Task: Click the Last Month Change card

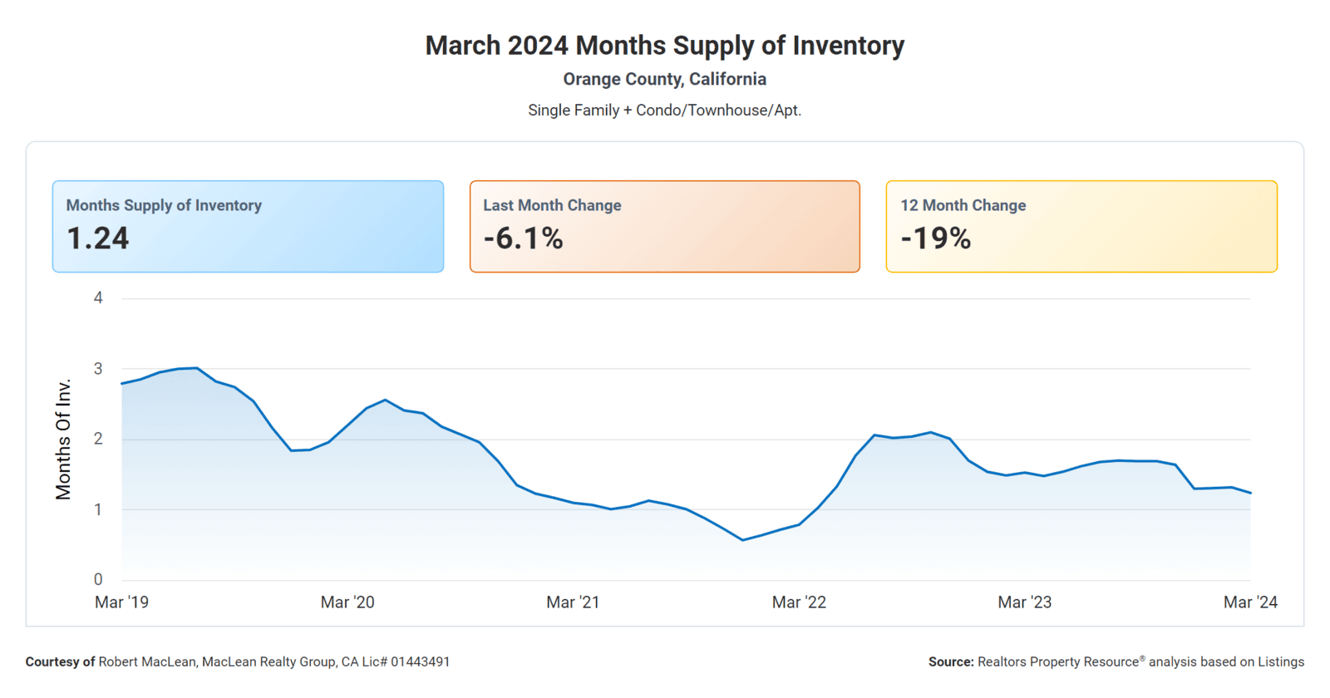Action: (x=665, y=226)
